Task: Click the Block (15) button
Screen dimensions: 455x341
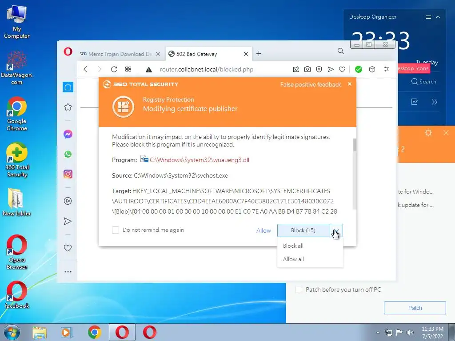Action: (x=303, y=230)
